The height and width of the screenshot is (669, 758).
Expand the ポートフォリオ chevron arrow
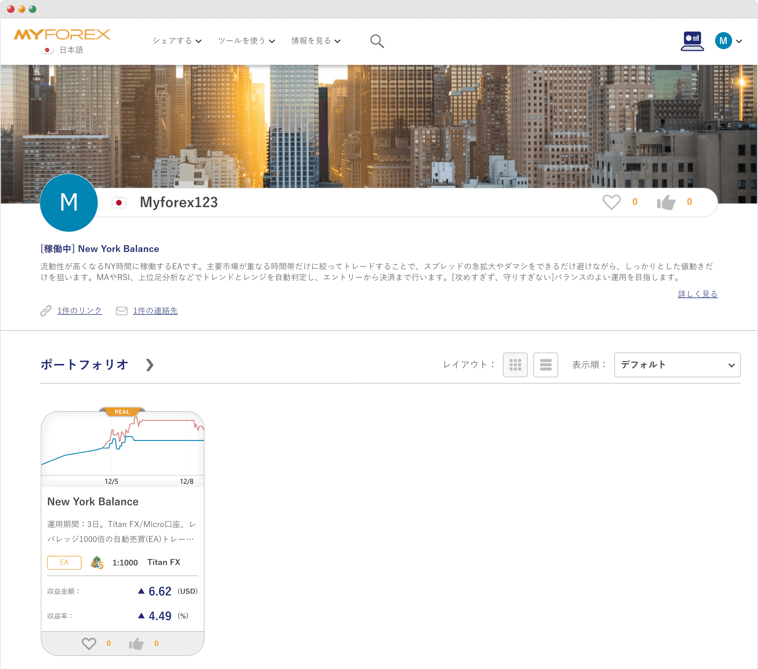point(150,365)
